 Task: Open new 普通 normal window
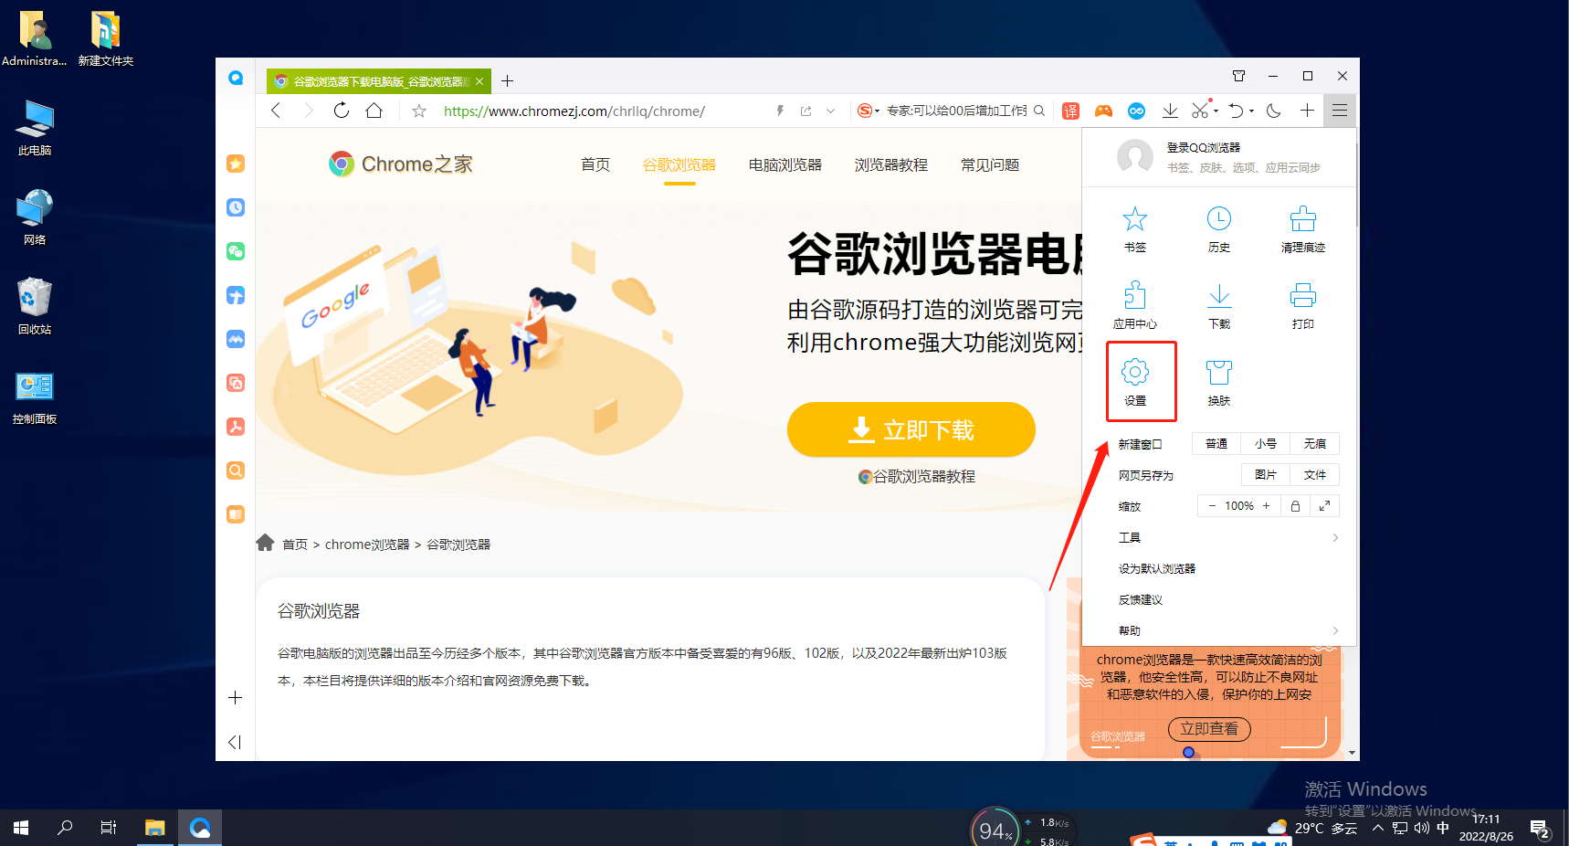[1216, 443]
